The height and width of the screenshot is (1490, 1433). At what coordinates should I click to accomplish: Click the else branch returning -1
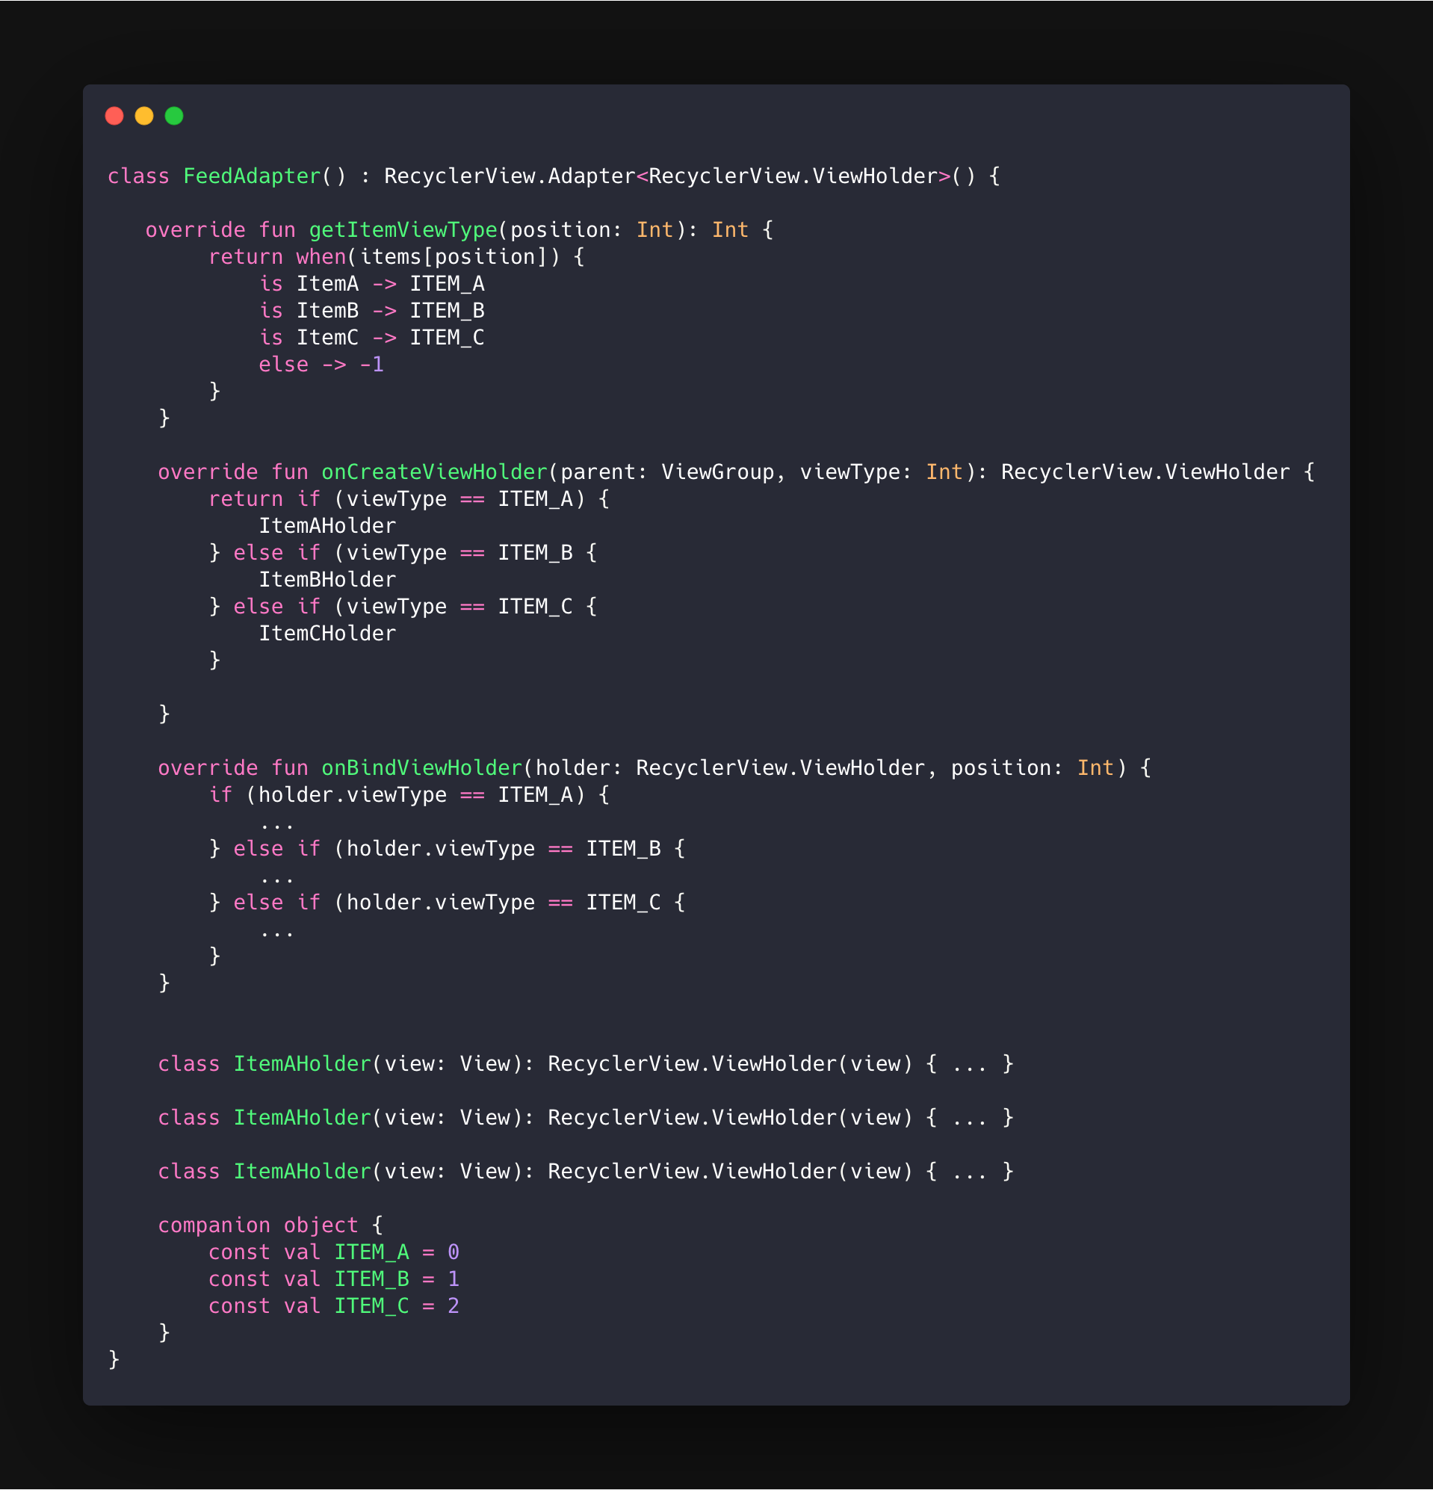323,364
